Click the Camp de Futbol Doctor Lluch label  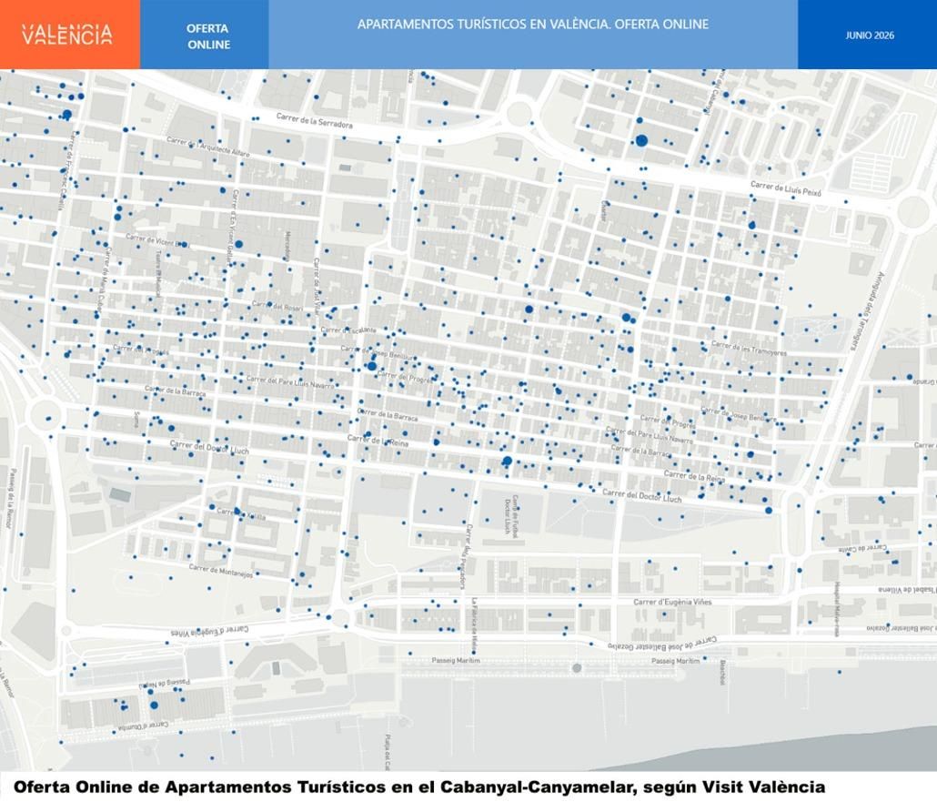pos(511,514)
